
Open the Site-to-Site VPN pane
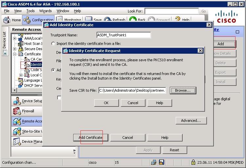(27, 131)
